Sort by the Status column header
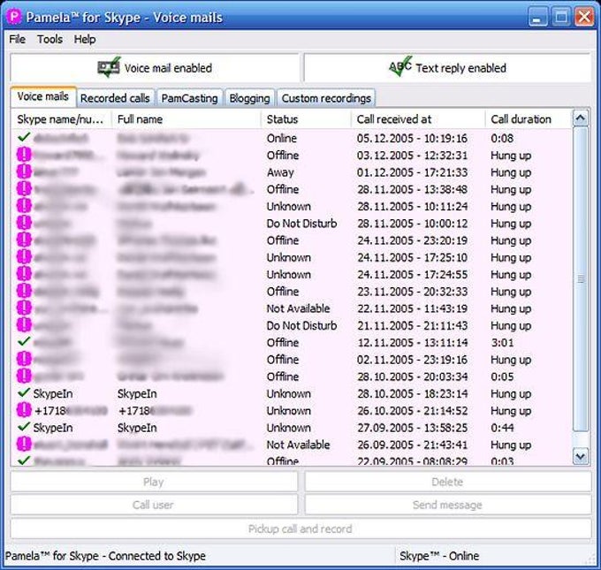601x570 pixels. click(307, 119)
